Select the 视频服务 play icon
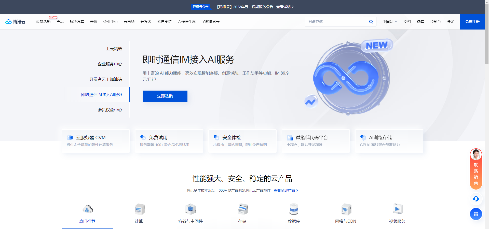Screen dimensions: 489x229 click(x=398, y=209)
